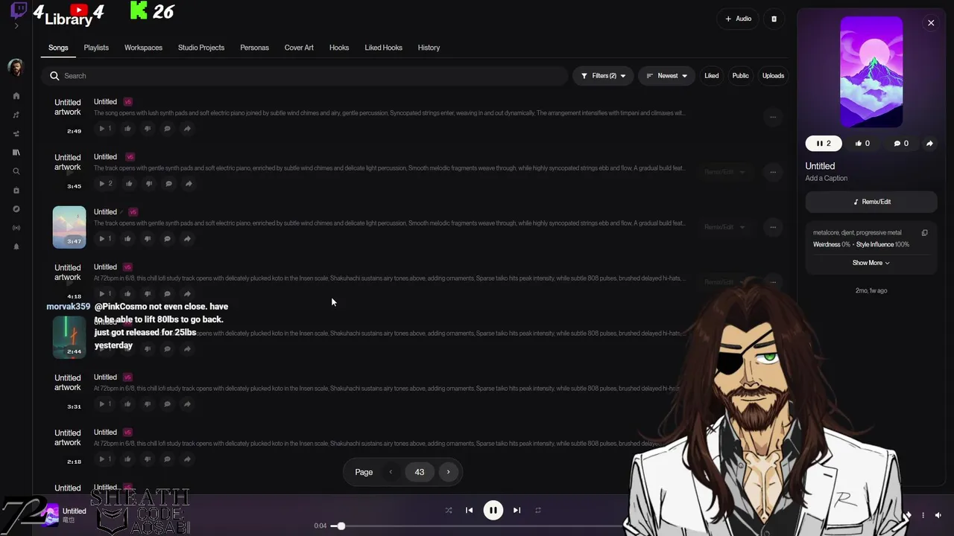Share the 2:18 song
This screenshot has width=954, height=536.
point(187,459)
